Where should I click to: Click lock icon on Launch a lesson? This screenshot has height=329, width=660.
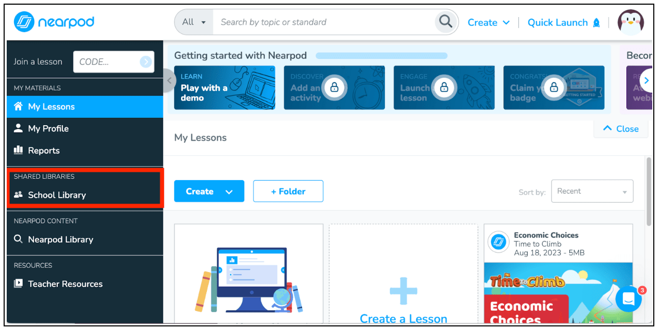click(444, 87)
